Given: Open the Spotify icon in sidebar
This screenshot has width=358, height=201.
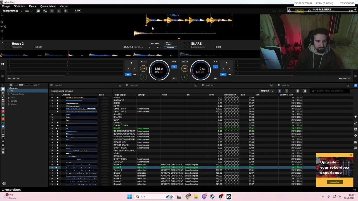Looking at the screenshot, I should tap(3, 115).
